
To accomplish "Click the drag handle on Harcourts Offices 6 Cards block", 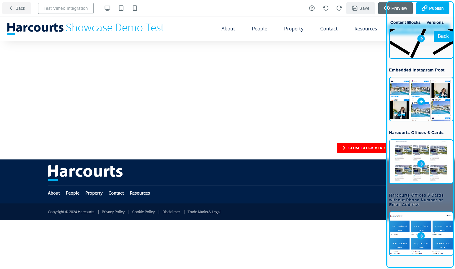I will tap(421, 164).
